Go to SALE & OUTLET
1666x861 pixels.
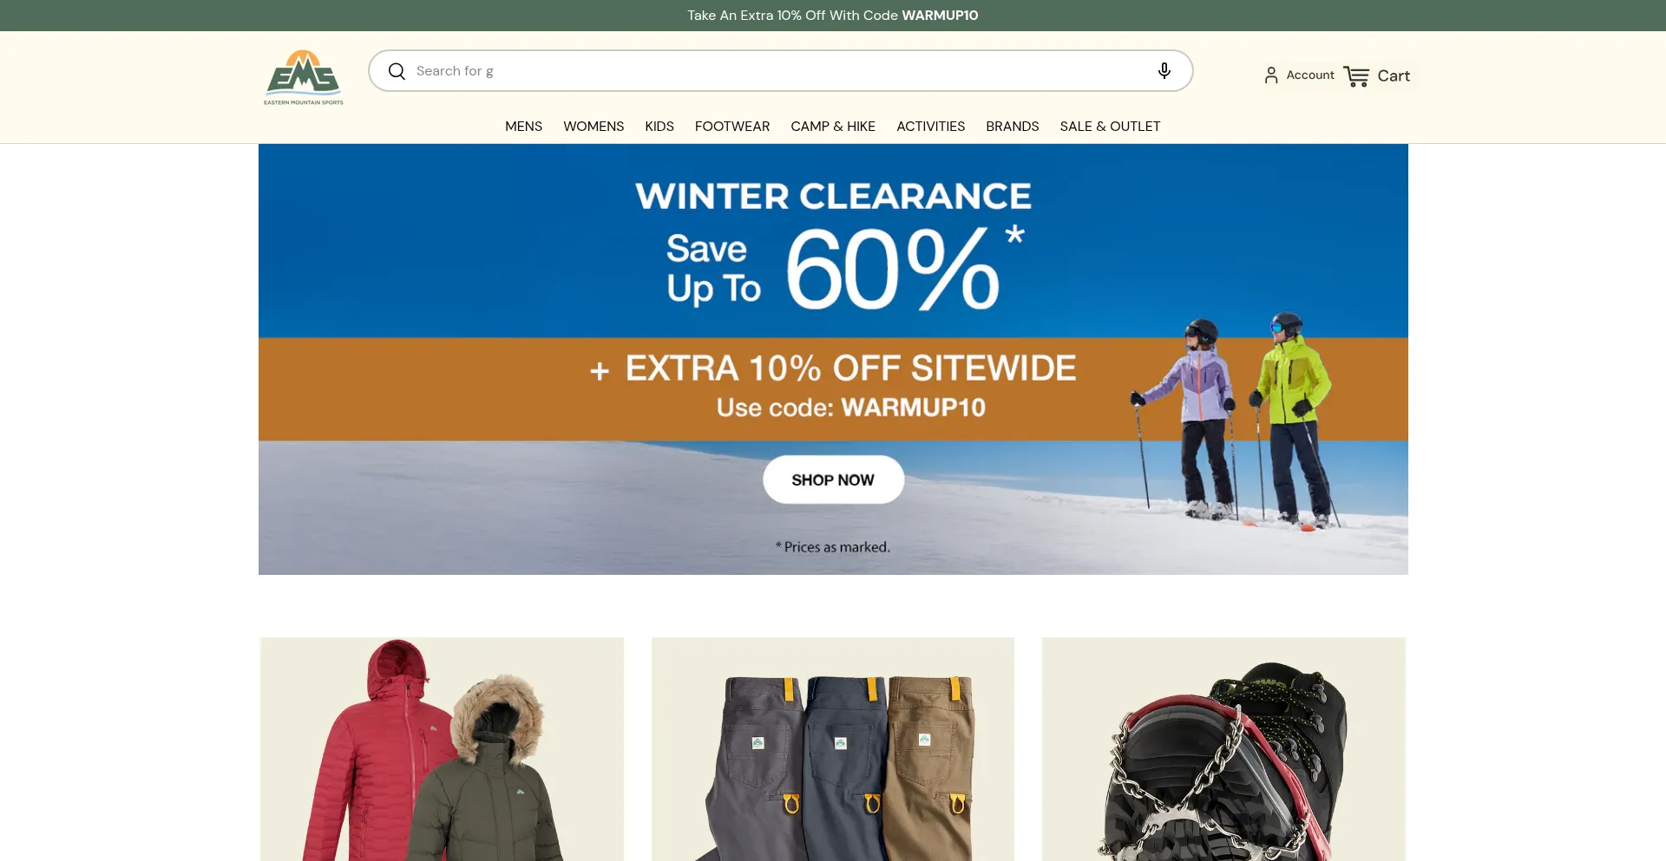click(x=1110, y=127)
